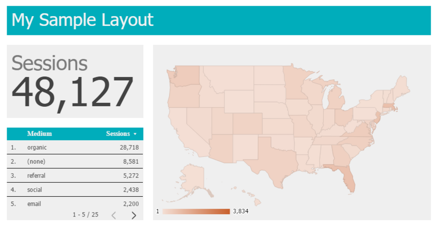Go to previous page of table
Screen dimensions: 435x226
coord(113,215)
